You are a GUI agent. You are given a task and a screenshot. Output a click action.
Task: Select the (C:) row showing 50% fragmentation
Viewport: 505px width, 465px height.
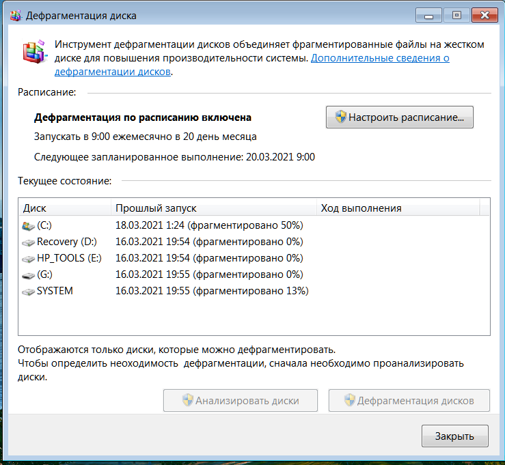[x=254, y=225]
